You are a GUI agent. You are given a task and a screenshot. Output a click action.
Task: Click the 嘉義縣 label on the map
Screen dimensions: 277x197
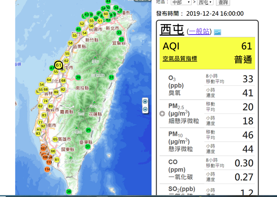(67, 112)
